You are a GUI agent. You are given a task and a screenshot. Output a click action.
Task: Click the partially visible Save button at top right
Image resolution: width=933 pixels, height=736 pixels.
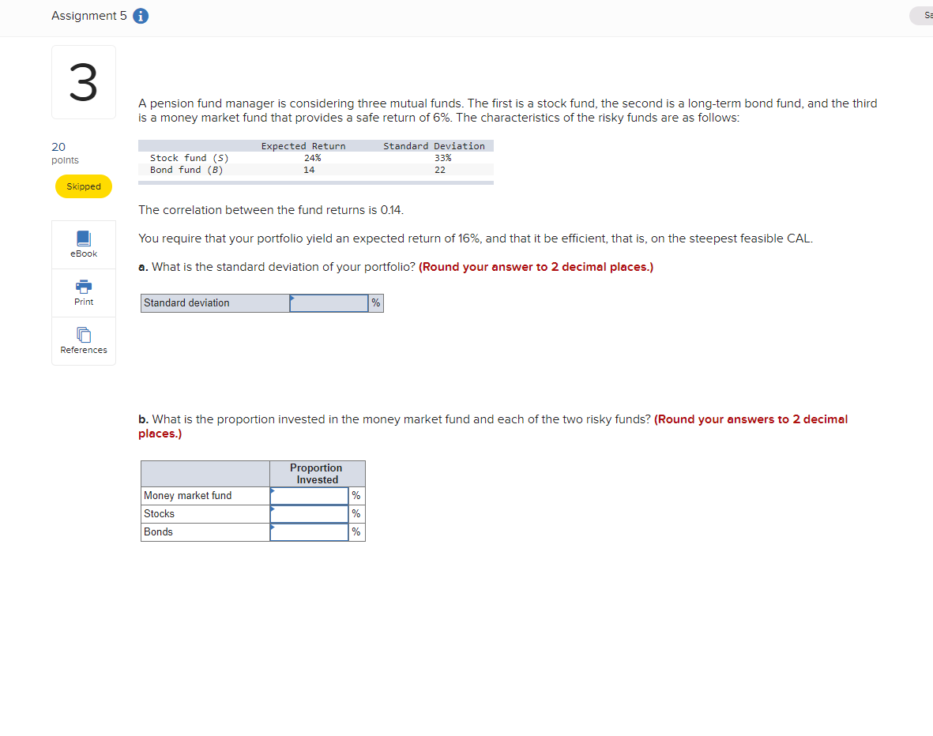922,16
